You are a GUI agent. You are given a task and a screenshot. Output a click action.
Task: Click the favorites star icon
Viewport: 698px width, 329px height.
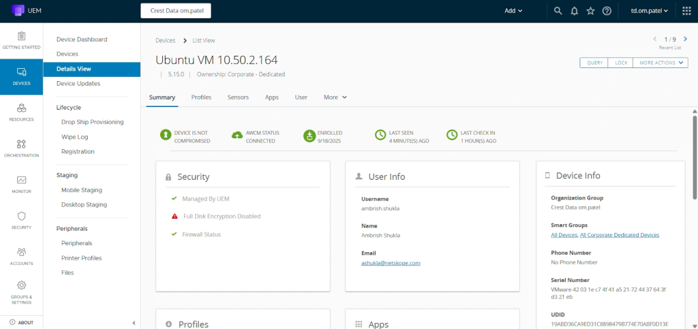(591, 11)
